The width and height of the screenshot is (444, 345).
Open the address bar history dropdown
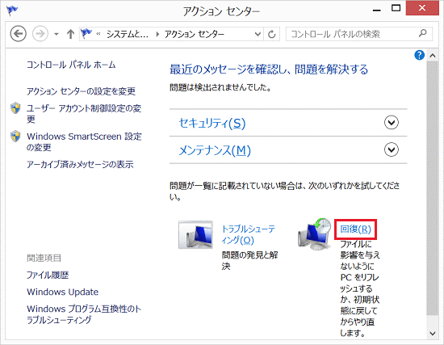[x=258, y=34]
